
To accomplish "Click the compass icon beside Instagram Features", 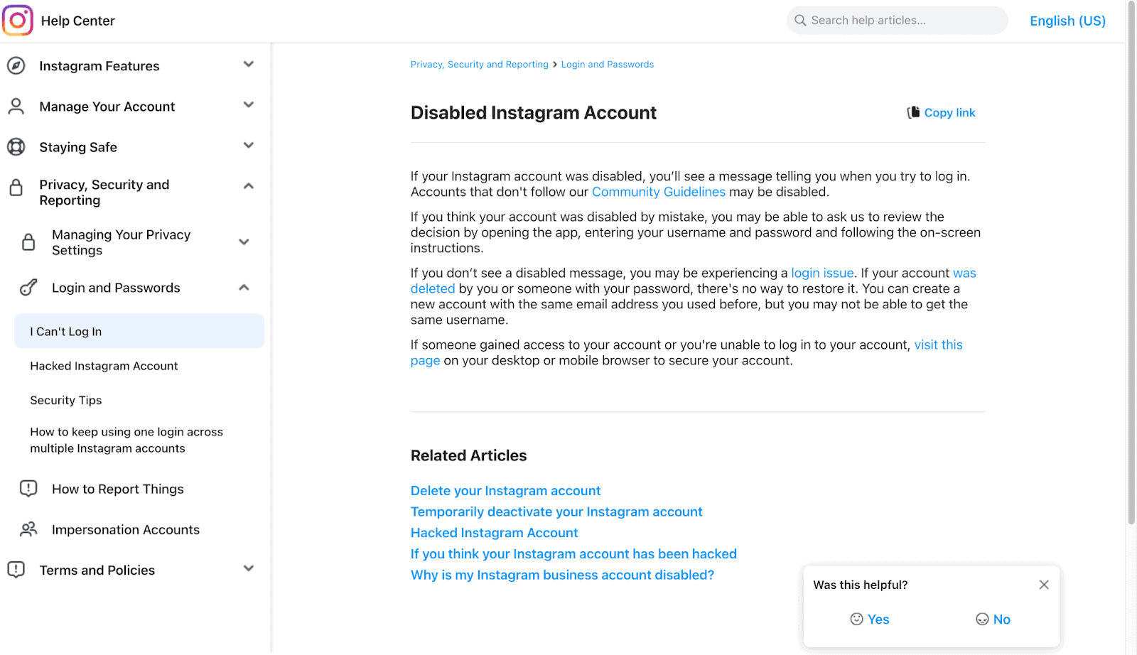I will point(16,66).
